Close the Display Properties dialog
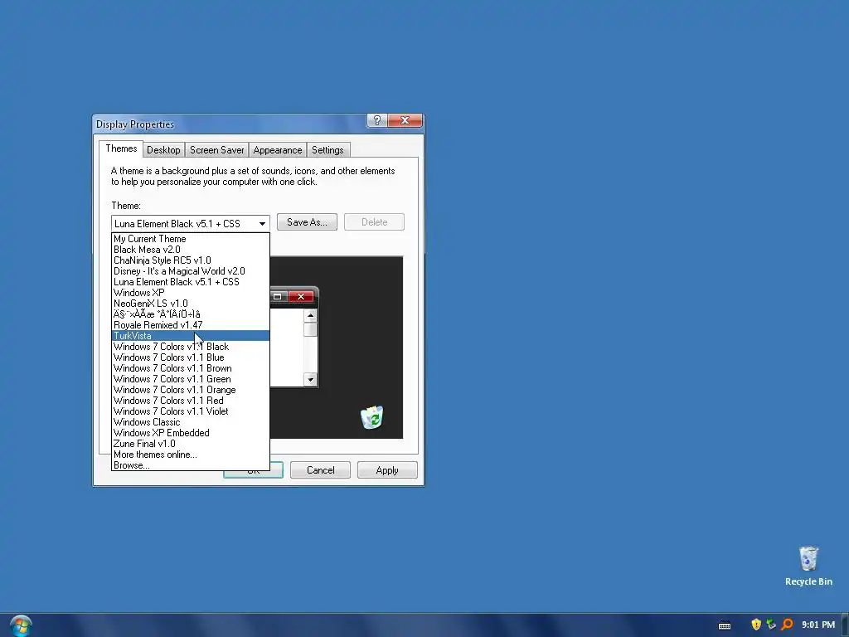This screenshot has width=849, height=637. [x=405, y=120]
